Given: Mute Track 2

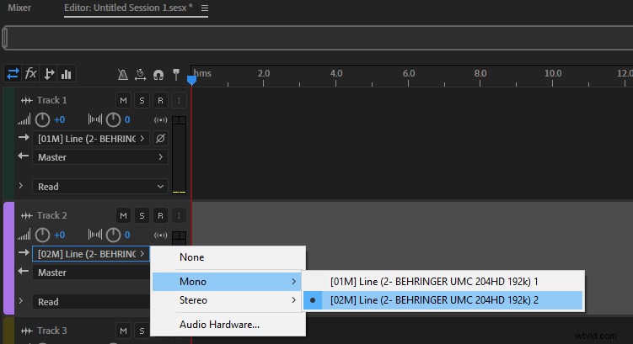Looking at the screenshot, I should [124, 215].
